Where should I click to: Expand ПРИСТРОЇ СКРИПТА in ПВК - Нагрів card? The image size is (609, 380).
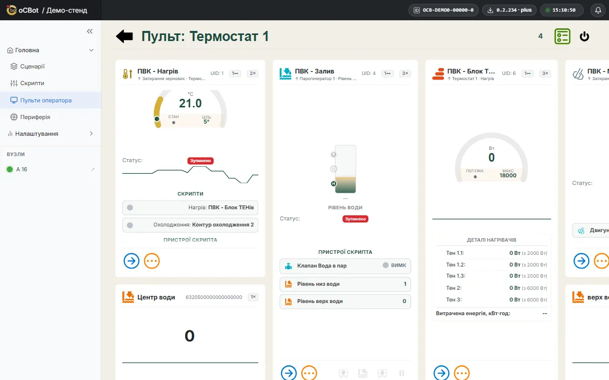pos(190,240)
